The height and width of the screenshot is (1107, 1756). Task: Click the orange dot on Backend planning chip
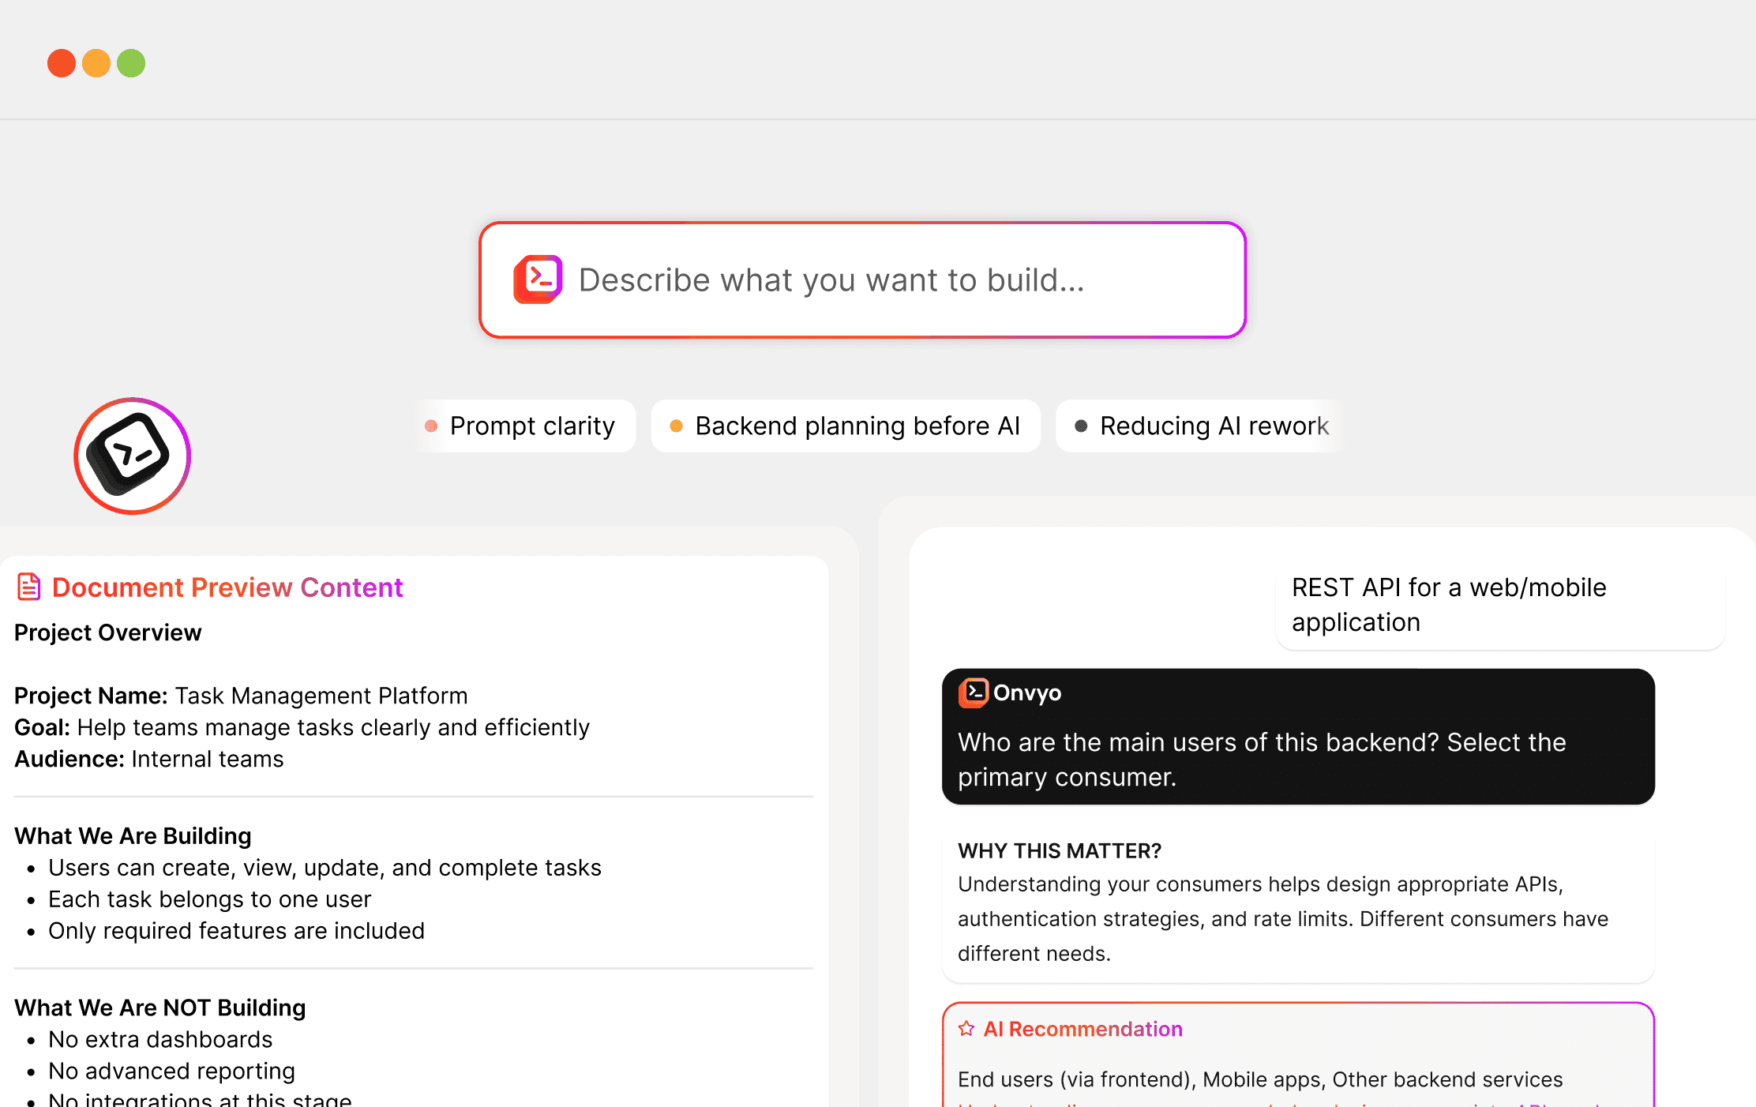[676, 426]
